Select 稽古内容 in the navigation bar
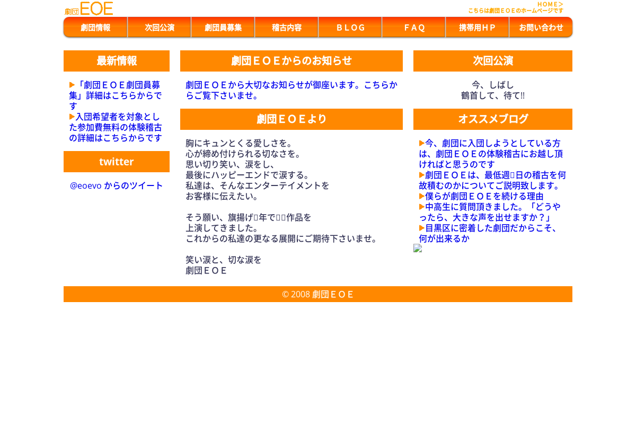Screen dimensions: 636x424 coord(286,28)
